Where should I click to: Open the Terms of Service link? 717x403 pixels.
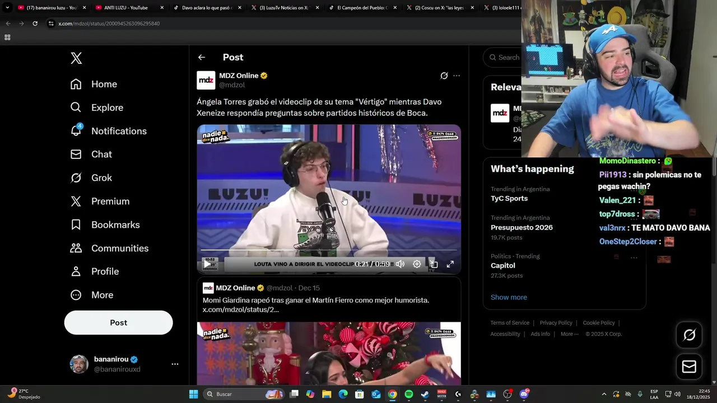pyautogui.click(x=510, y=323)
